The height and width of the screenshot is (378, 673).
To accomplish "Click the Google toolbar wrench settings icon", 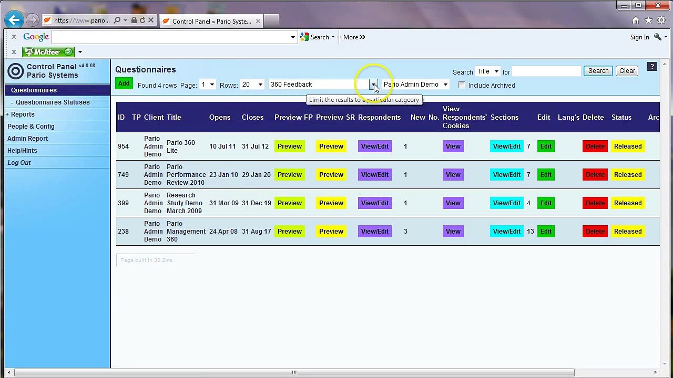I will (658, 37).
